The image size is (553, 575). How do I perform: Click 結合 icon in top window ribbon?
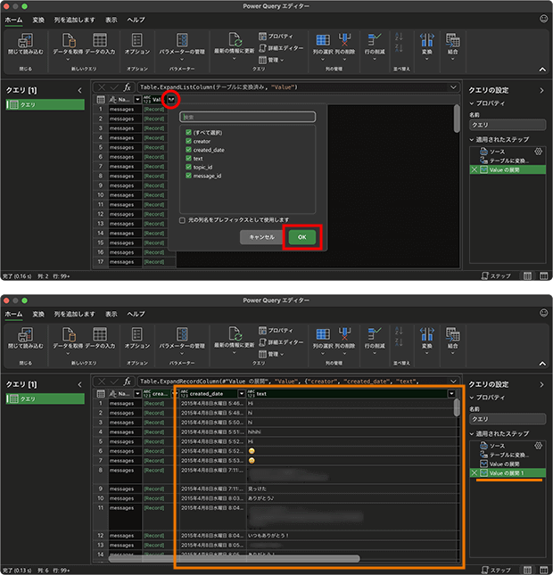452,40
